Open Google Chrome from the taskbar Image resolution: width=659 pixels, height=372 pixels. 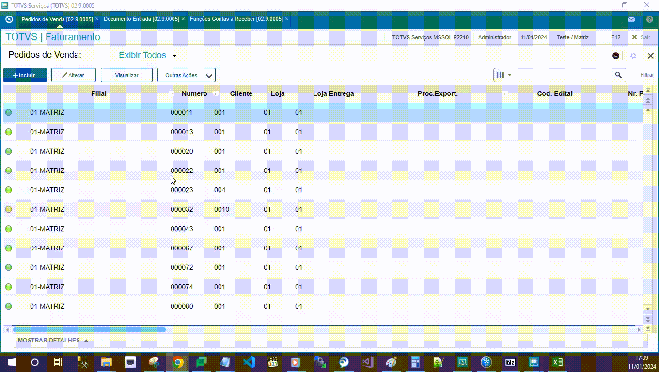point(178,362)
